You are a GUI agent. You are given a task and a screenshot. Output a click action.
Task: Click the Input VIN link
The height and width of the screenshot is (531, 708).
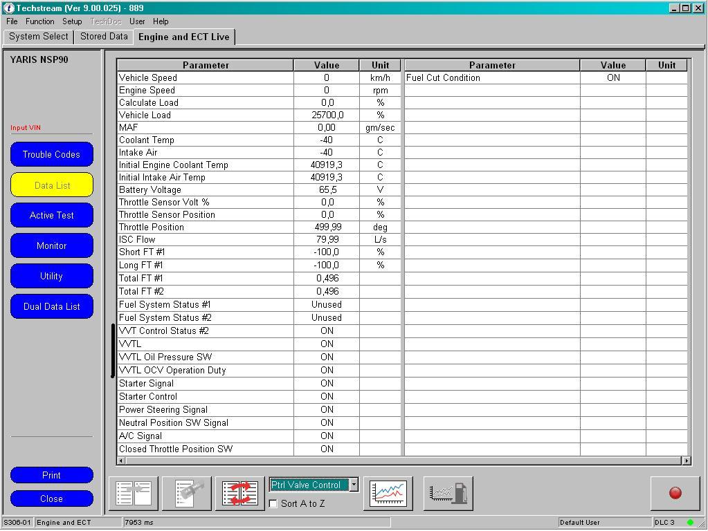pyautogui.click(x=26, y=128)
